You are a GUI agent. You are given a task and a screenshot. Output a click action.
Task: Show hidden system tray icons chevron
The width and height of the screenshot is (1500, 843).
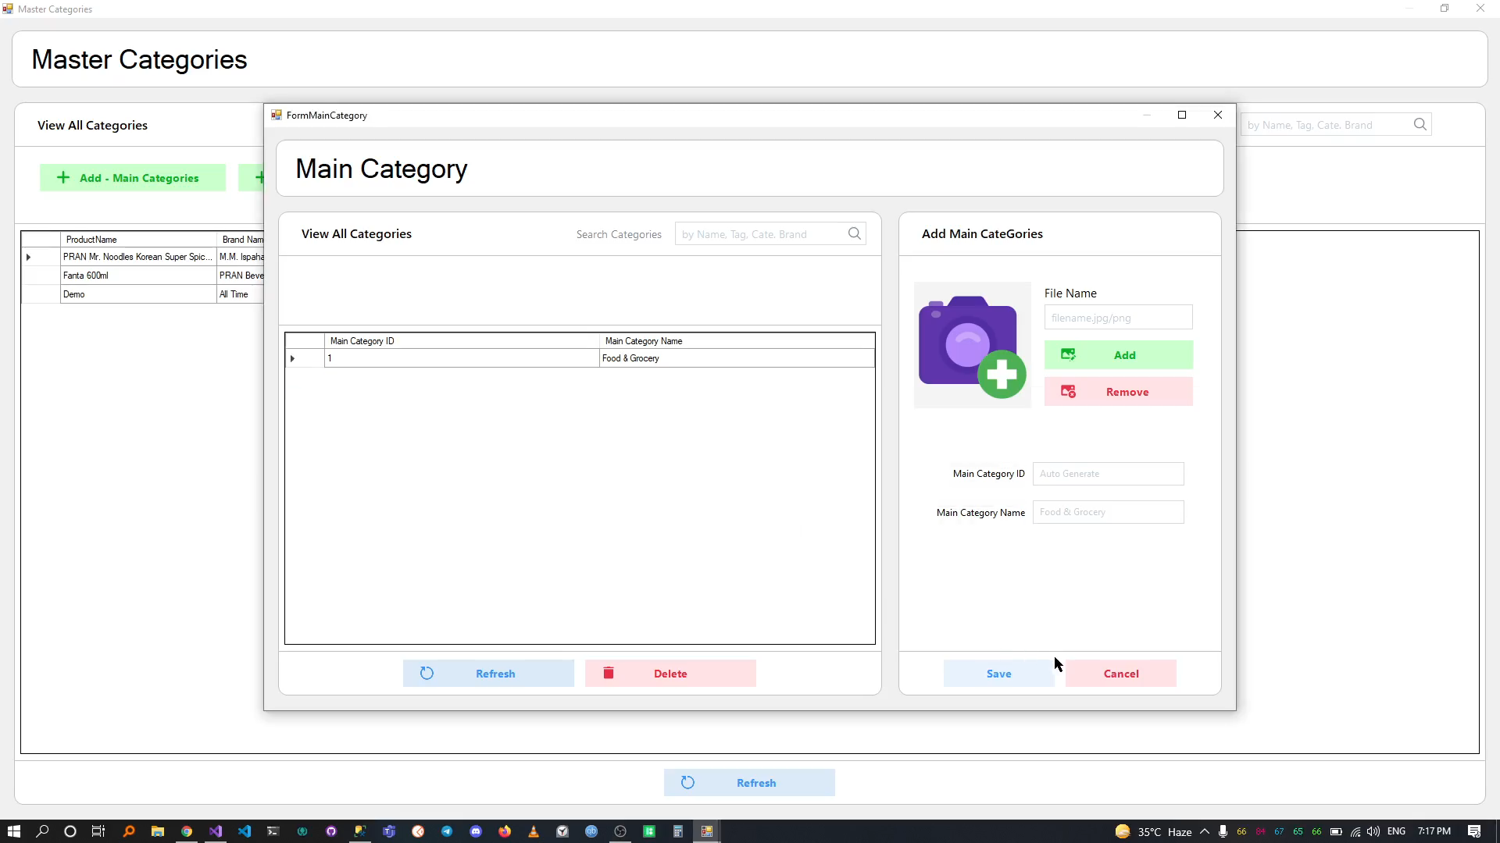[1204, 831]
